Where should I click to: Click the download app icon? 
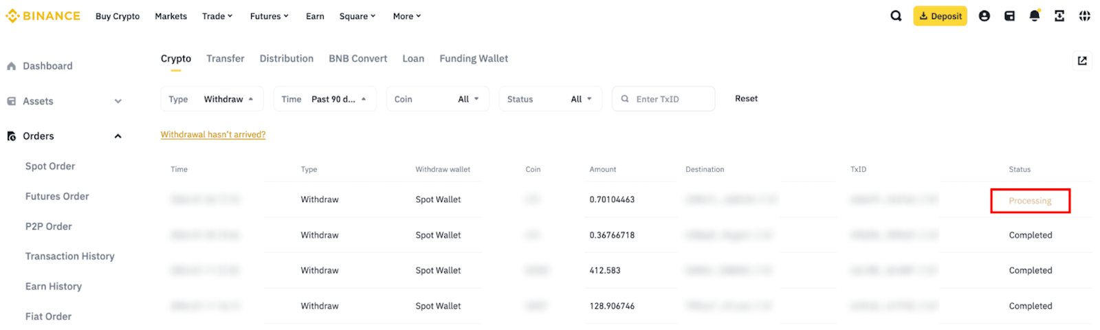(x=1059, y=16)
